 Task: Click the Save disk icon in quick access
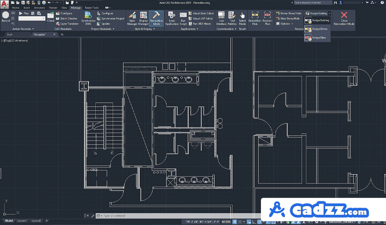point(23,3)
